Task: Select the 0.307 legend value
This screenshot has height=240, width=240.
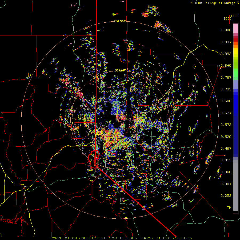Action: point(226,184)
